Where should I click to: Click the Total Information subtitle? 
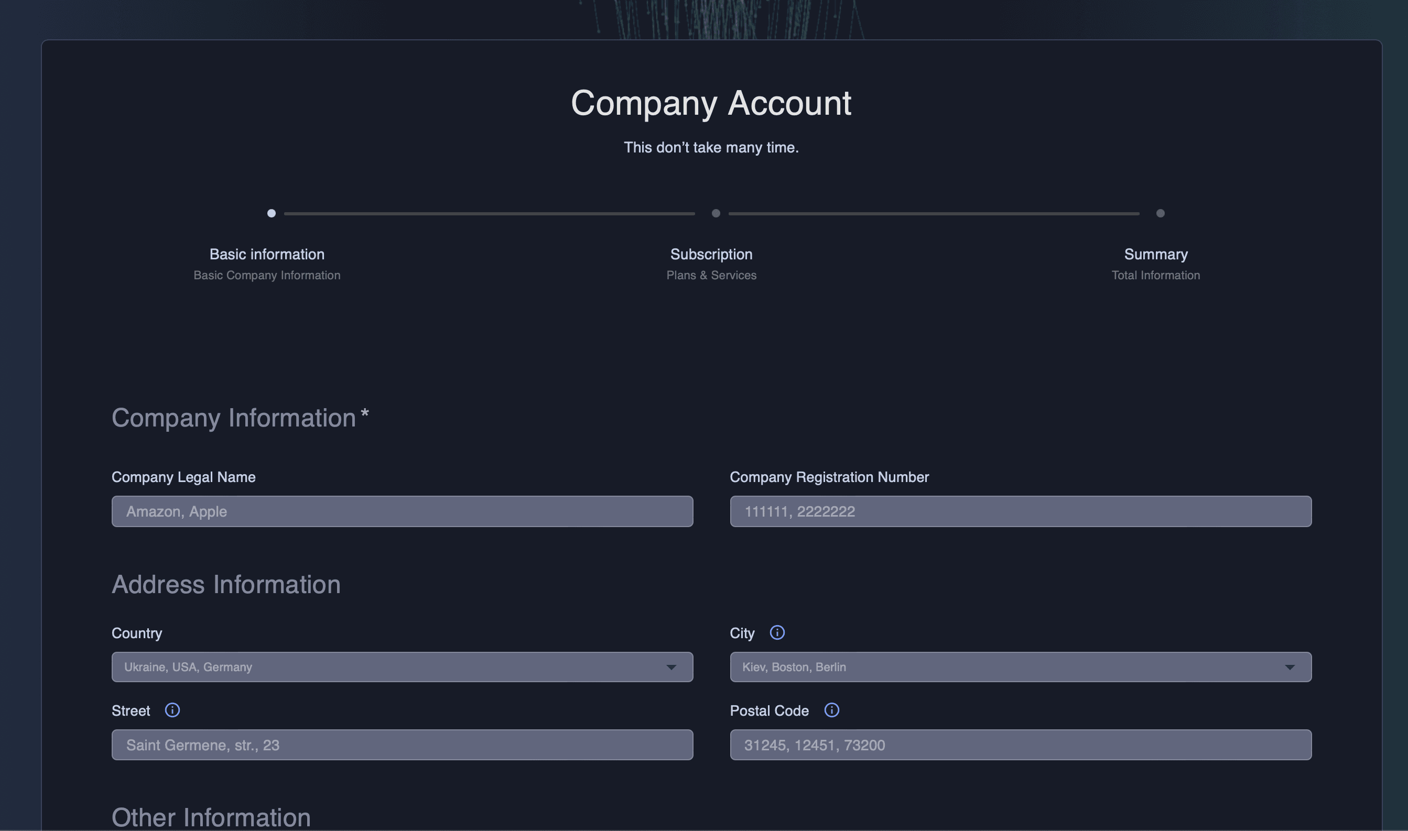coord(1155,276)
